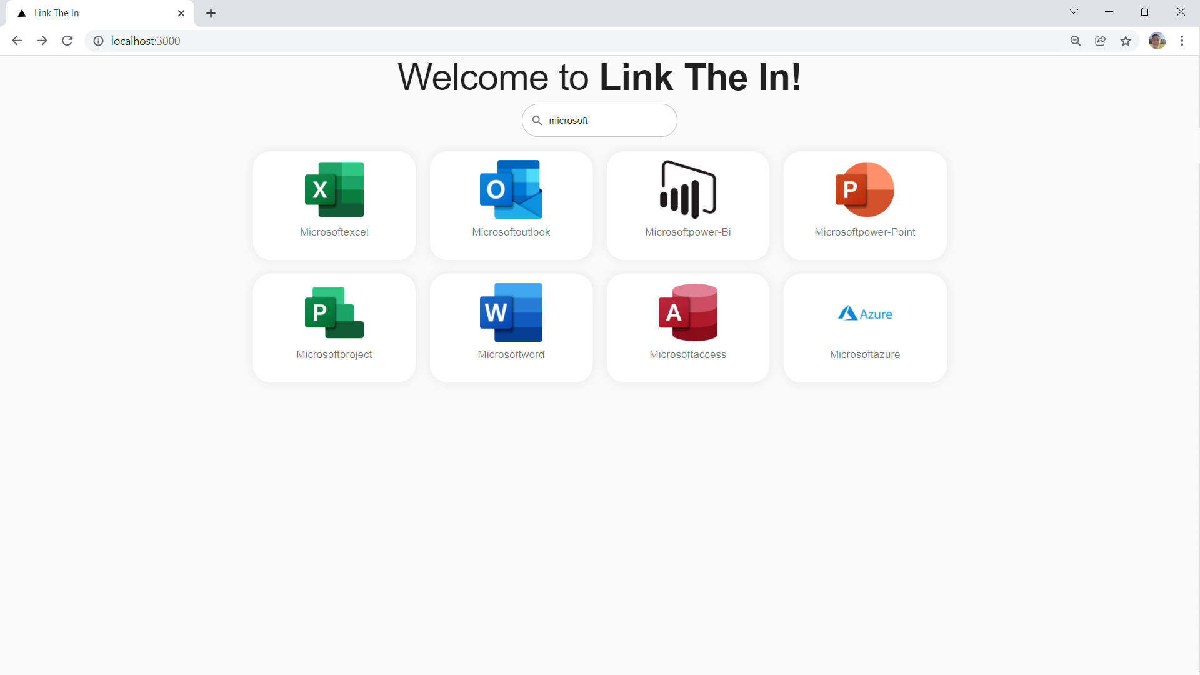Image resolution: width=1200 pixels, height=675 pixels.
Task: Open the Microsoft Project icon
Action: point(334,312)
